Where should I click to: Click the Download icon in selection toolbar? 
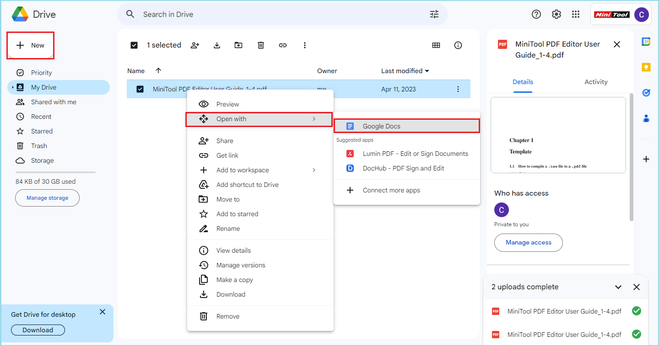[217, 45]
